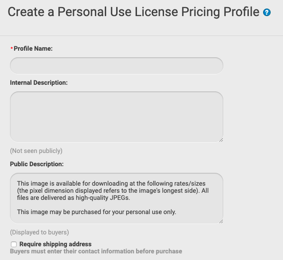The image size is (283, 260).
Task: Place cursor on the personal use only sentence
Action: click(97, 212)
